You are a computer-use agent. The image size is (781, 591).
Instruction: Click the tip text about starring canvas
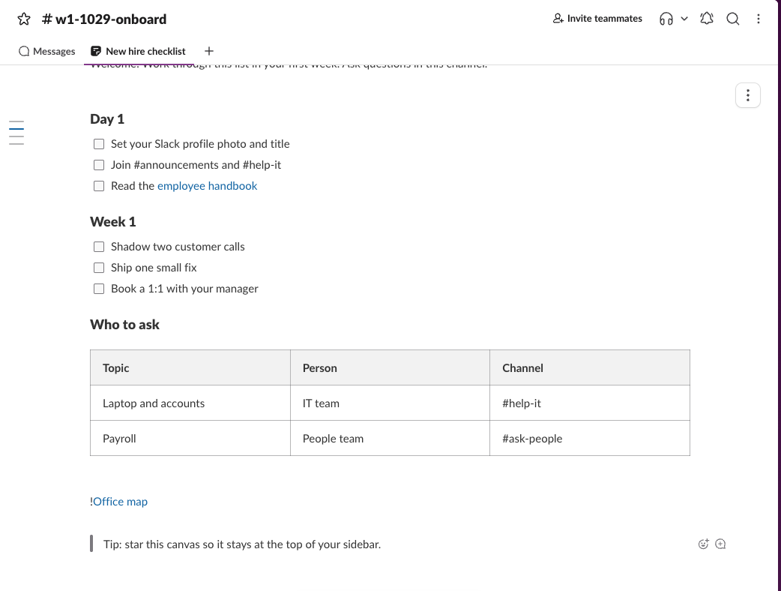(242, 544)
